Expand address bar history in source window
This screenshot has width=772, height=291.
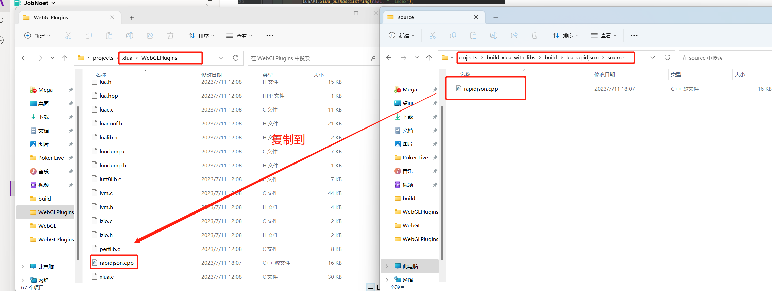tap(653, 57)
